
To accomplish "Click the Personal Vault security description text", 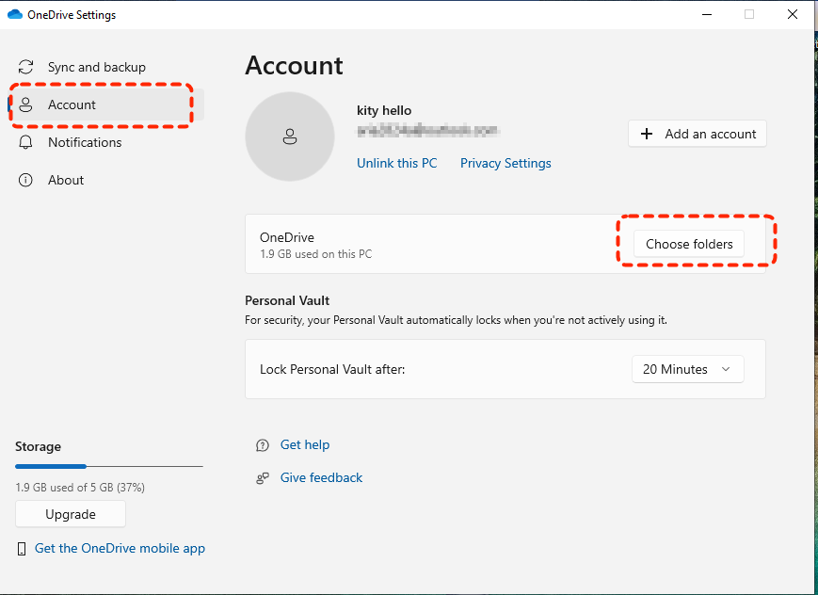I will [456, 320].
